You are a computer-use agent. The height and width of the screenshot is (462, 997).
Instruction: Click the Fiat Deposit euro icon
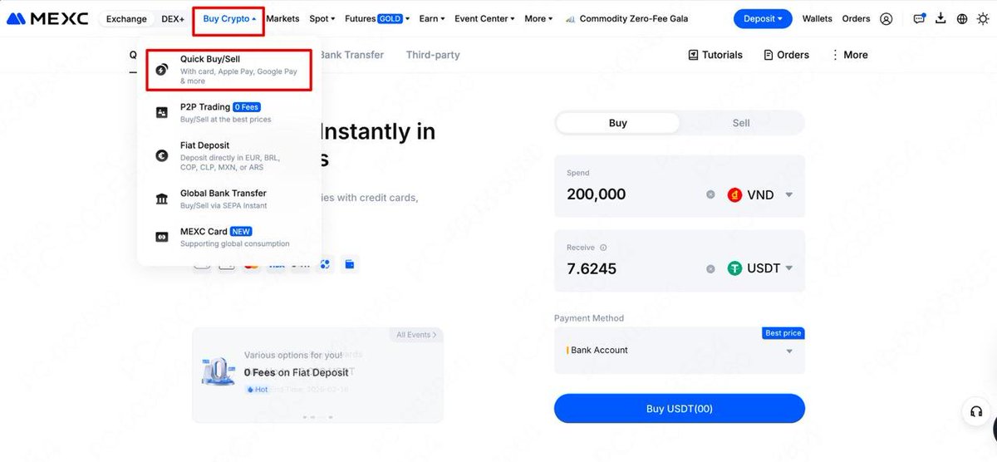tap(162, 155)
